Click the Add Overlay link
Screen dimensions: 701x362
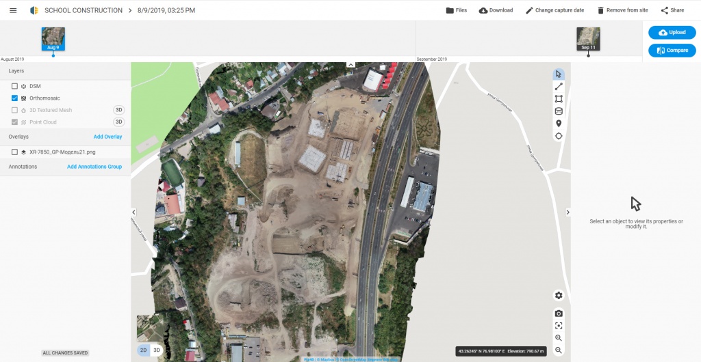point(107,137)
